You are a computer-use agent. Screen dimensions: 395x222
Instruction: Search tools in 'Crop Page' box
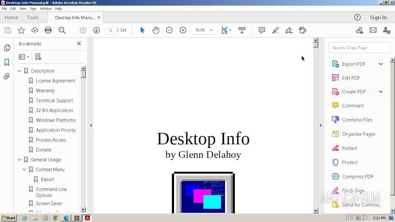coord(359,48)
